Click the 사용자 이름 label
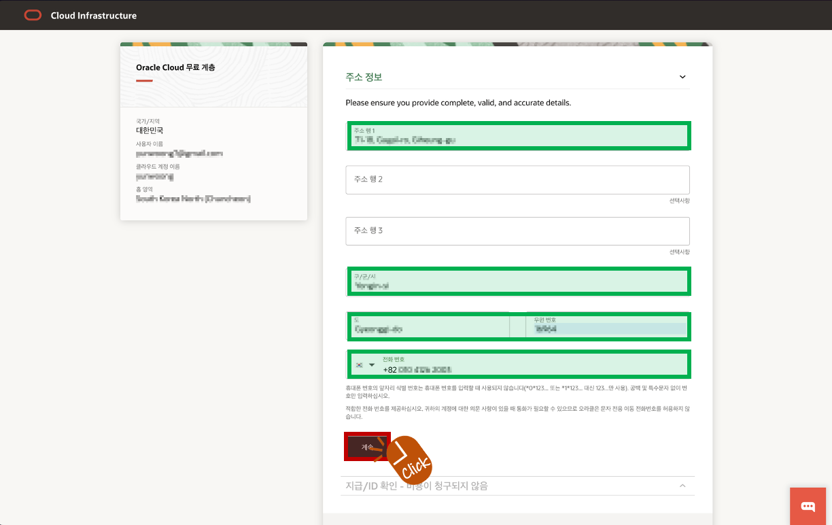Screen dimensions: 832x525 [150, 143]
